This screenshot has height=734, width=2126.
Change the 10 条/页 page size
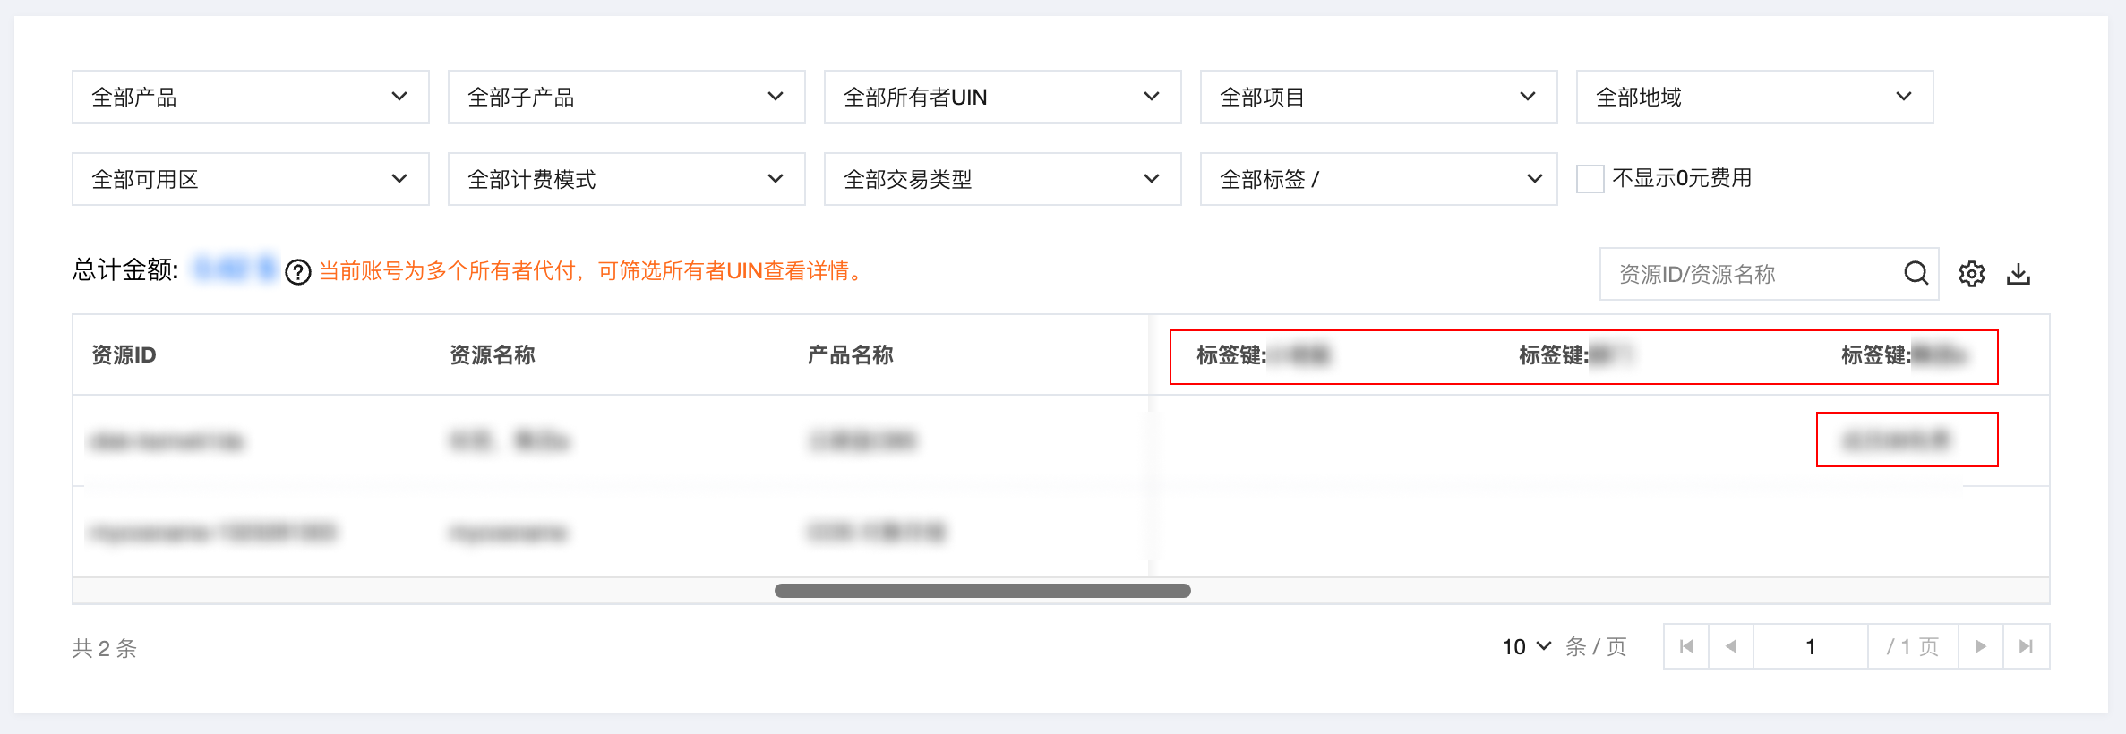[x=1526, y=646]
